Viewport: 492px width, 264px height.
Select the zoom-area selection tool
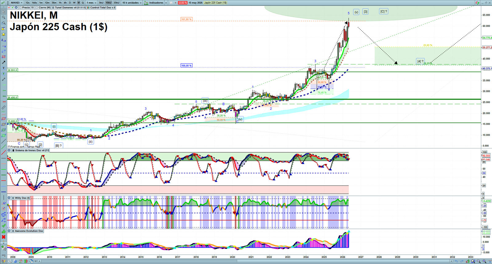point(4,23)
